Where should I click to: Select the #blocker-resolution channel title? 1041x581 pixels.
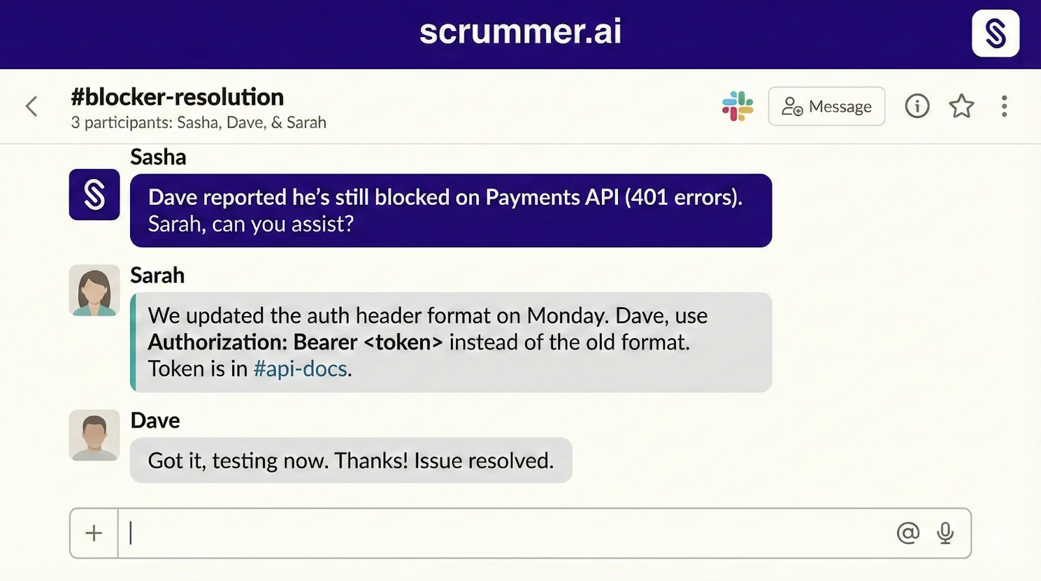pyautogui.click(x=176, y=96)
